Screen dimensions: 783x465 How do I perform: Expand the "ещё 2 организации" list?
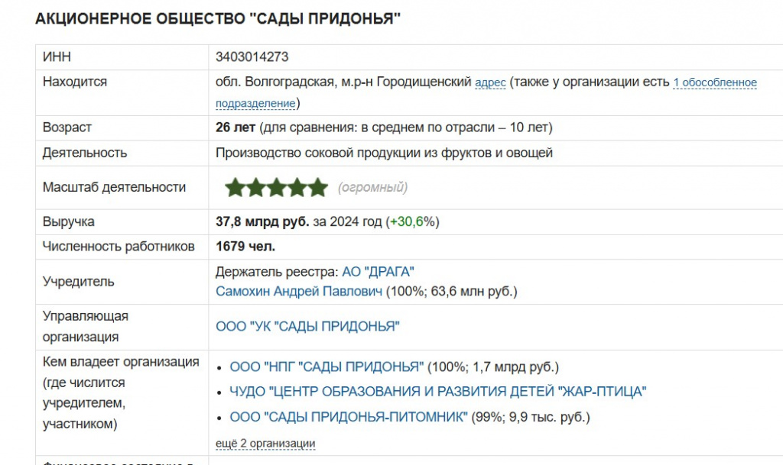point(265,444)
